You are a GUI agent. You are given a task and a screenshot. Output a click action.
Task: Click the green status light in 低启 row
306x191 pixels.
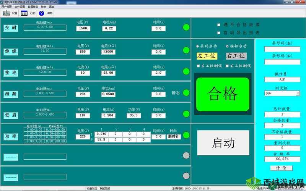(186, 114)
